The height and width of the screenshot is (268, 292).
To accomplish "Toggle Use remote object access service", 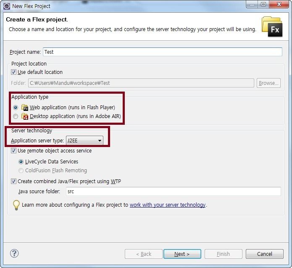I will point(13,151).
